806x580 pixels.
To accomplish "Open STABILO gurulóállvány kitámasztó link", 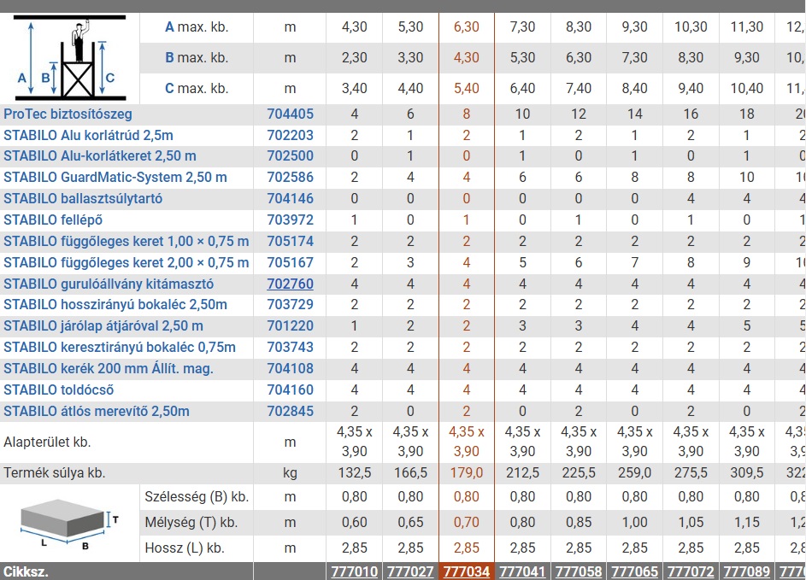I will click(109, 284).
